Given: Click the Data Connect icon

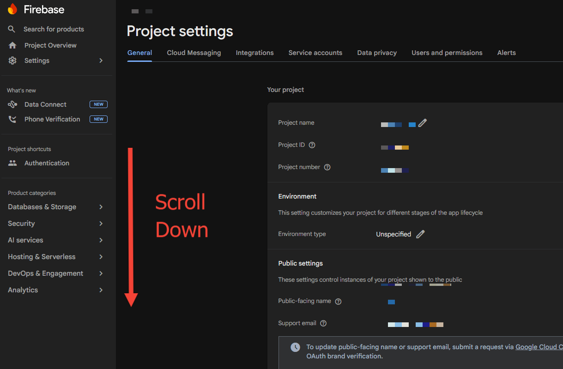Looking at the screenshot, I should pyautogui.click(x=12, y=104).
